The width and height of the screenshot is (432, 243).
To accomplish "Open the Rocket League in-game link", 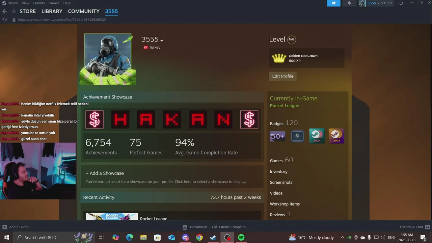I will (285, 106).
